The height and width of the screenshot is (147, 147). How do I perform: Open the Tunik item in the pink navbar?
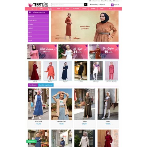coord(41,9)
